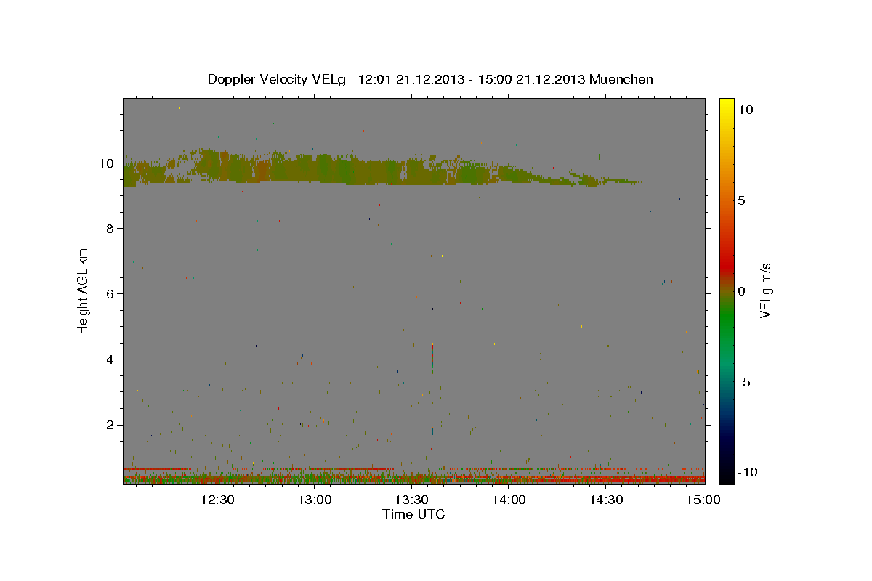Viewport: 872px width, 581px height.
Task: Click the 'VELg m/s' colorbar label
Action: (x=765, y=291)
